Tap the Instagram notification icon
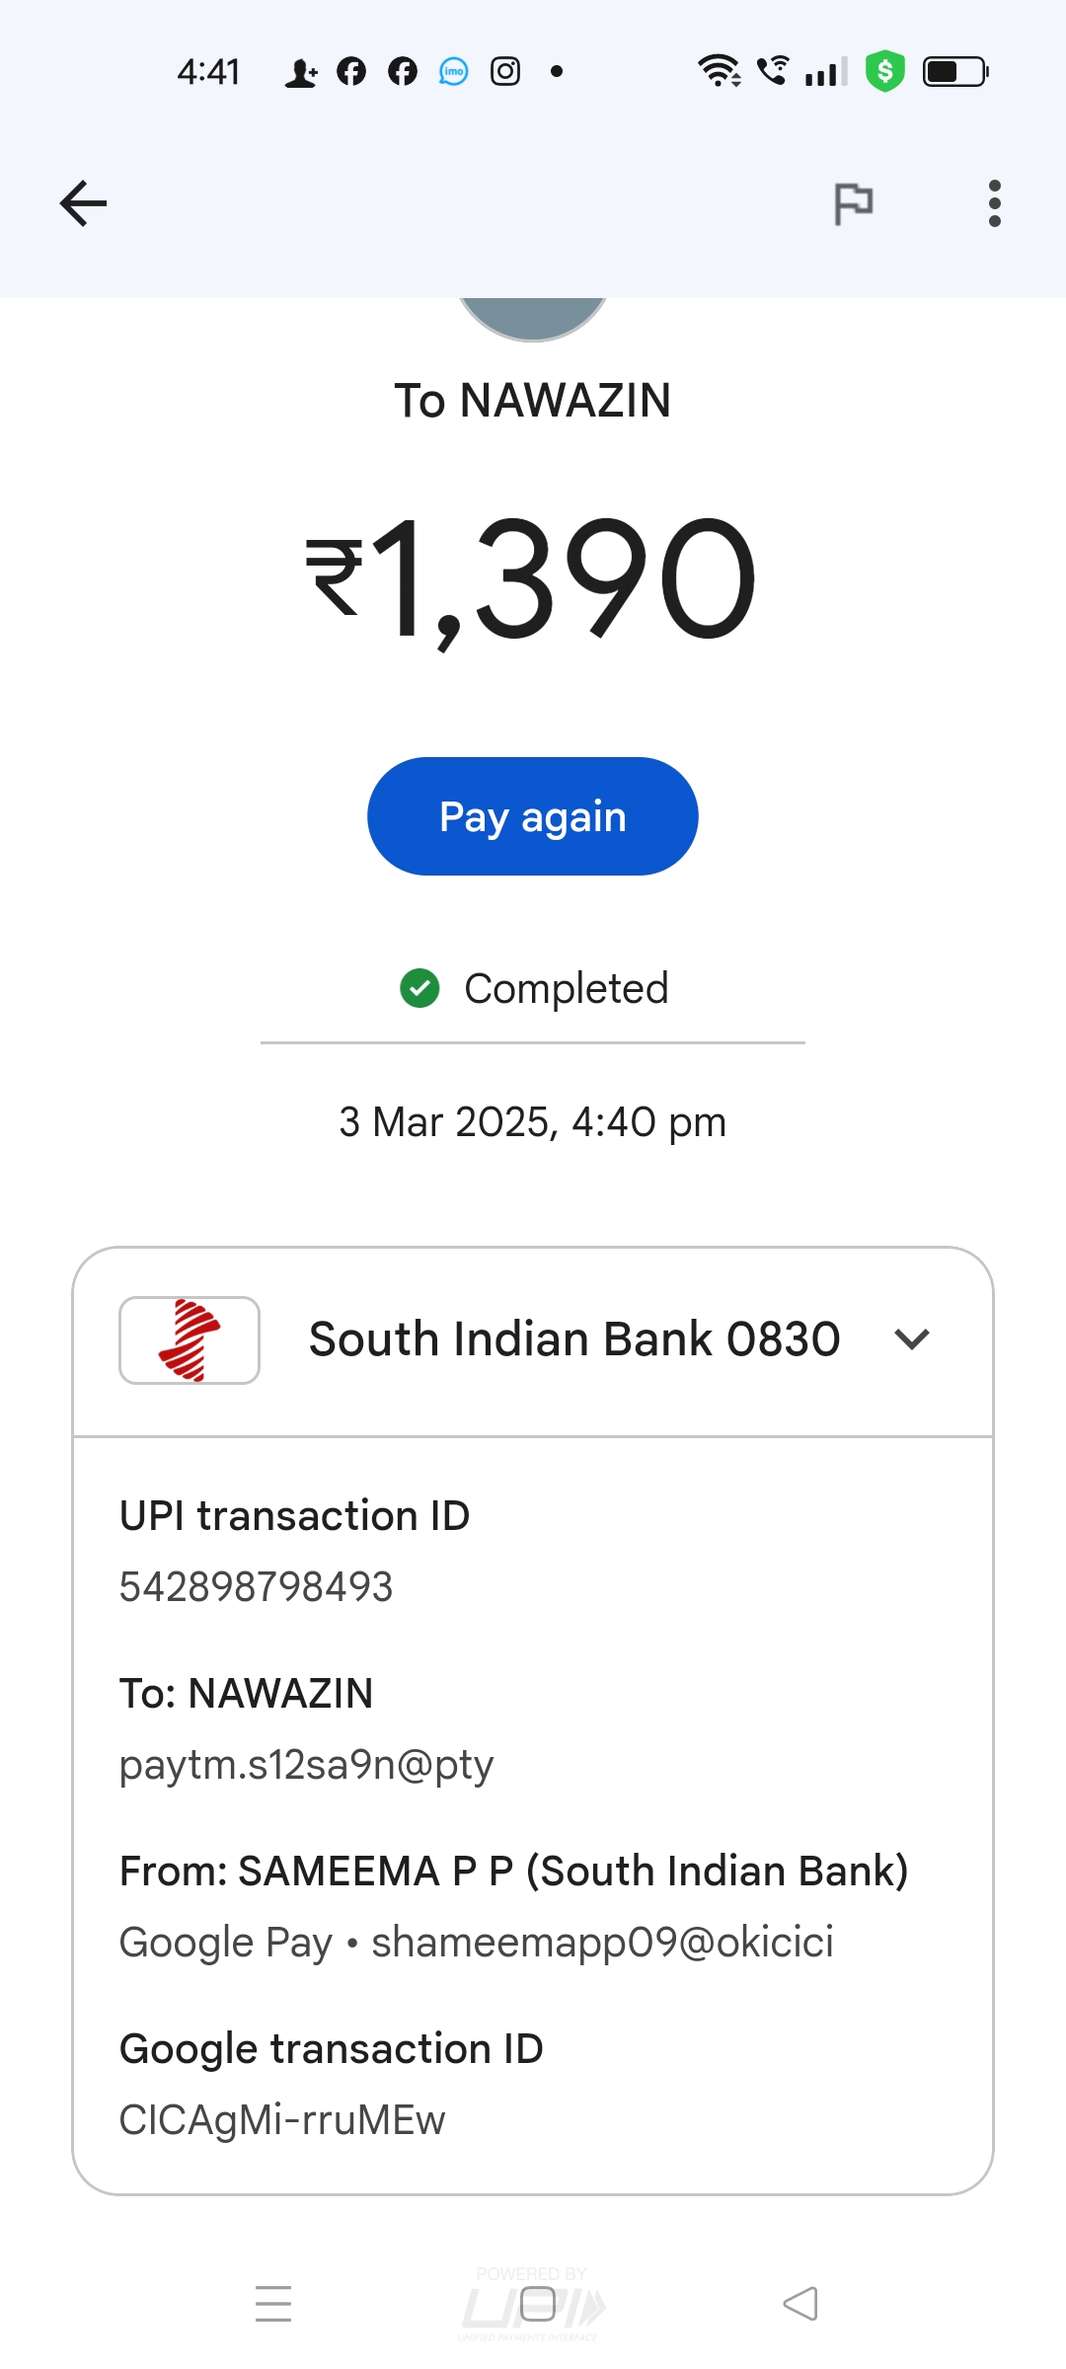 point(505,71)
